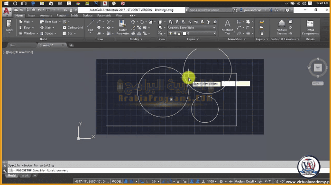Toggle polar tracking in status bar
Image resolution: width=331 pixels, height=185 pixels.
point(154,181)
